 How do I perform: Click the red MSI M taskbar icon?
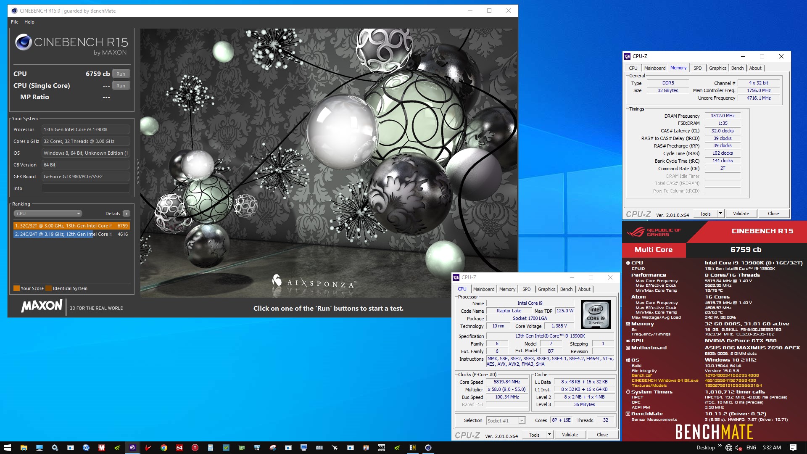102,448
